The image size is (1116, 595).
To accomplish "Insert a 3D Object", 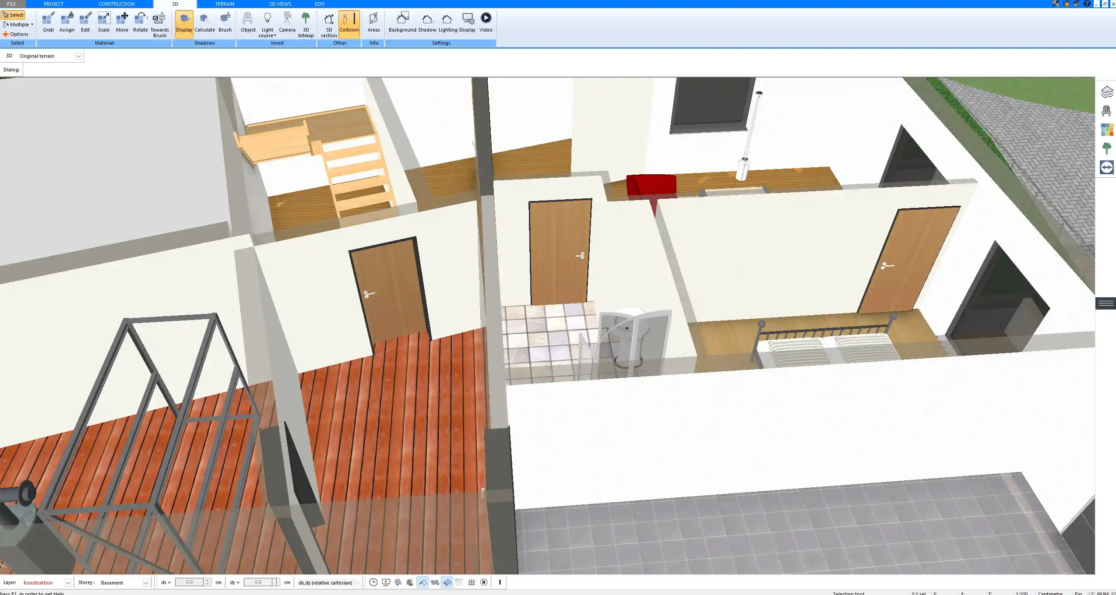I will [248, 23].
